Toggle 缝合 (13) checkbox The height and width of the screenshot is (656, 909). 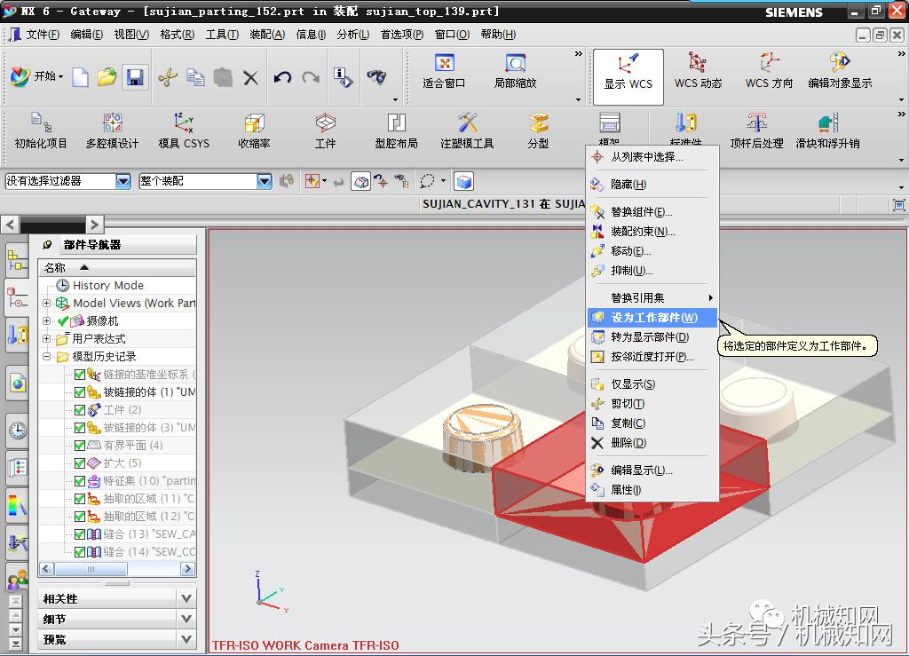80,533
